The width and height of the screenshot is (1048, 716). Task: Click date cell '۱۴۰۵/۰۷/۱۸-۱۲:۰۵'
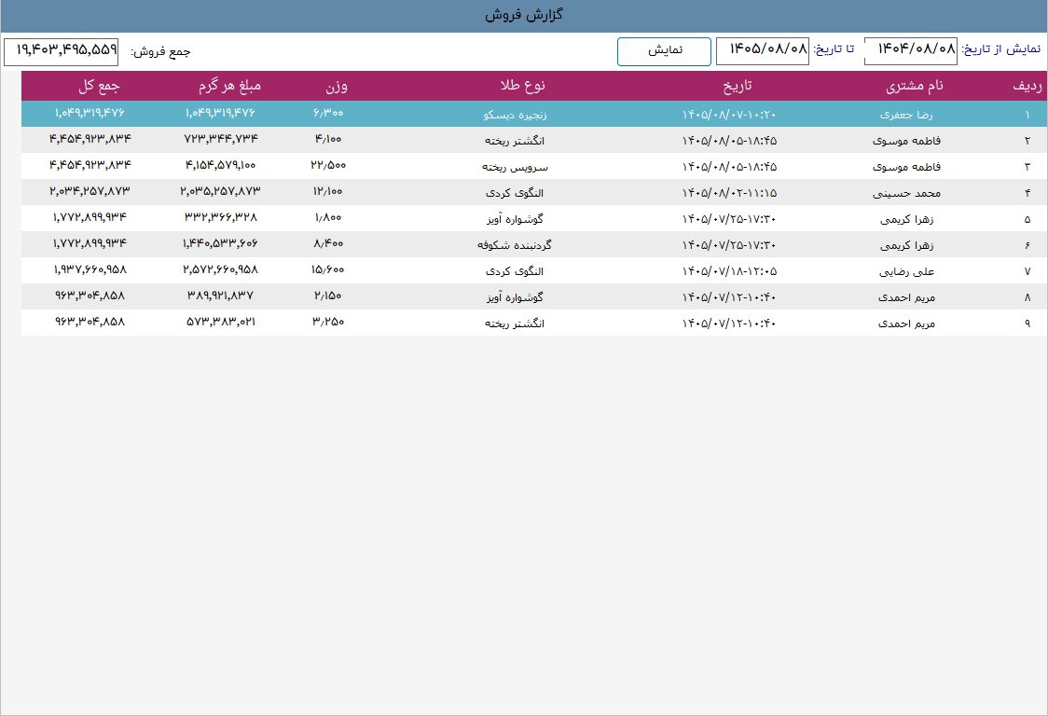(729, 270)
